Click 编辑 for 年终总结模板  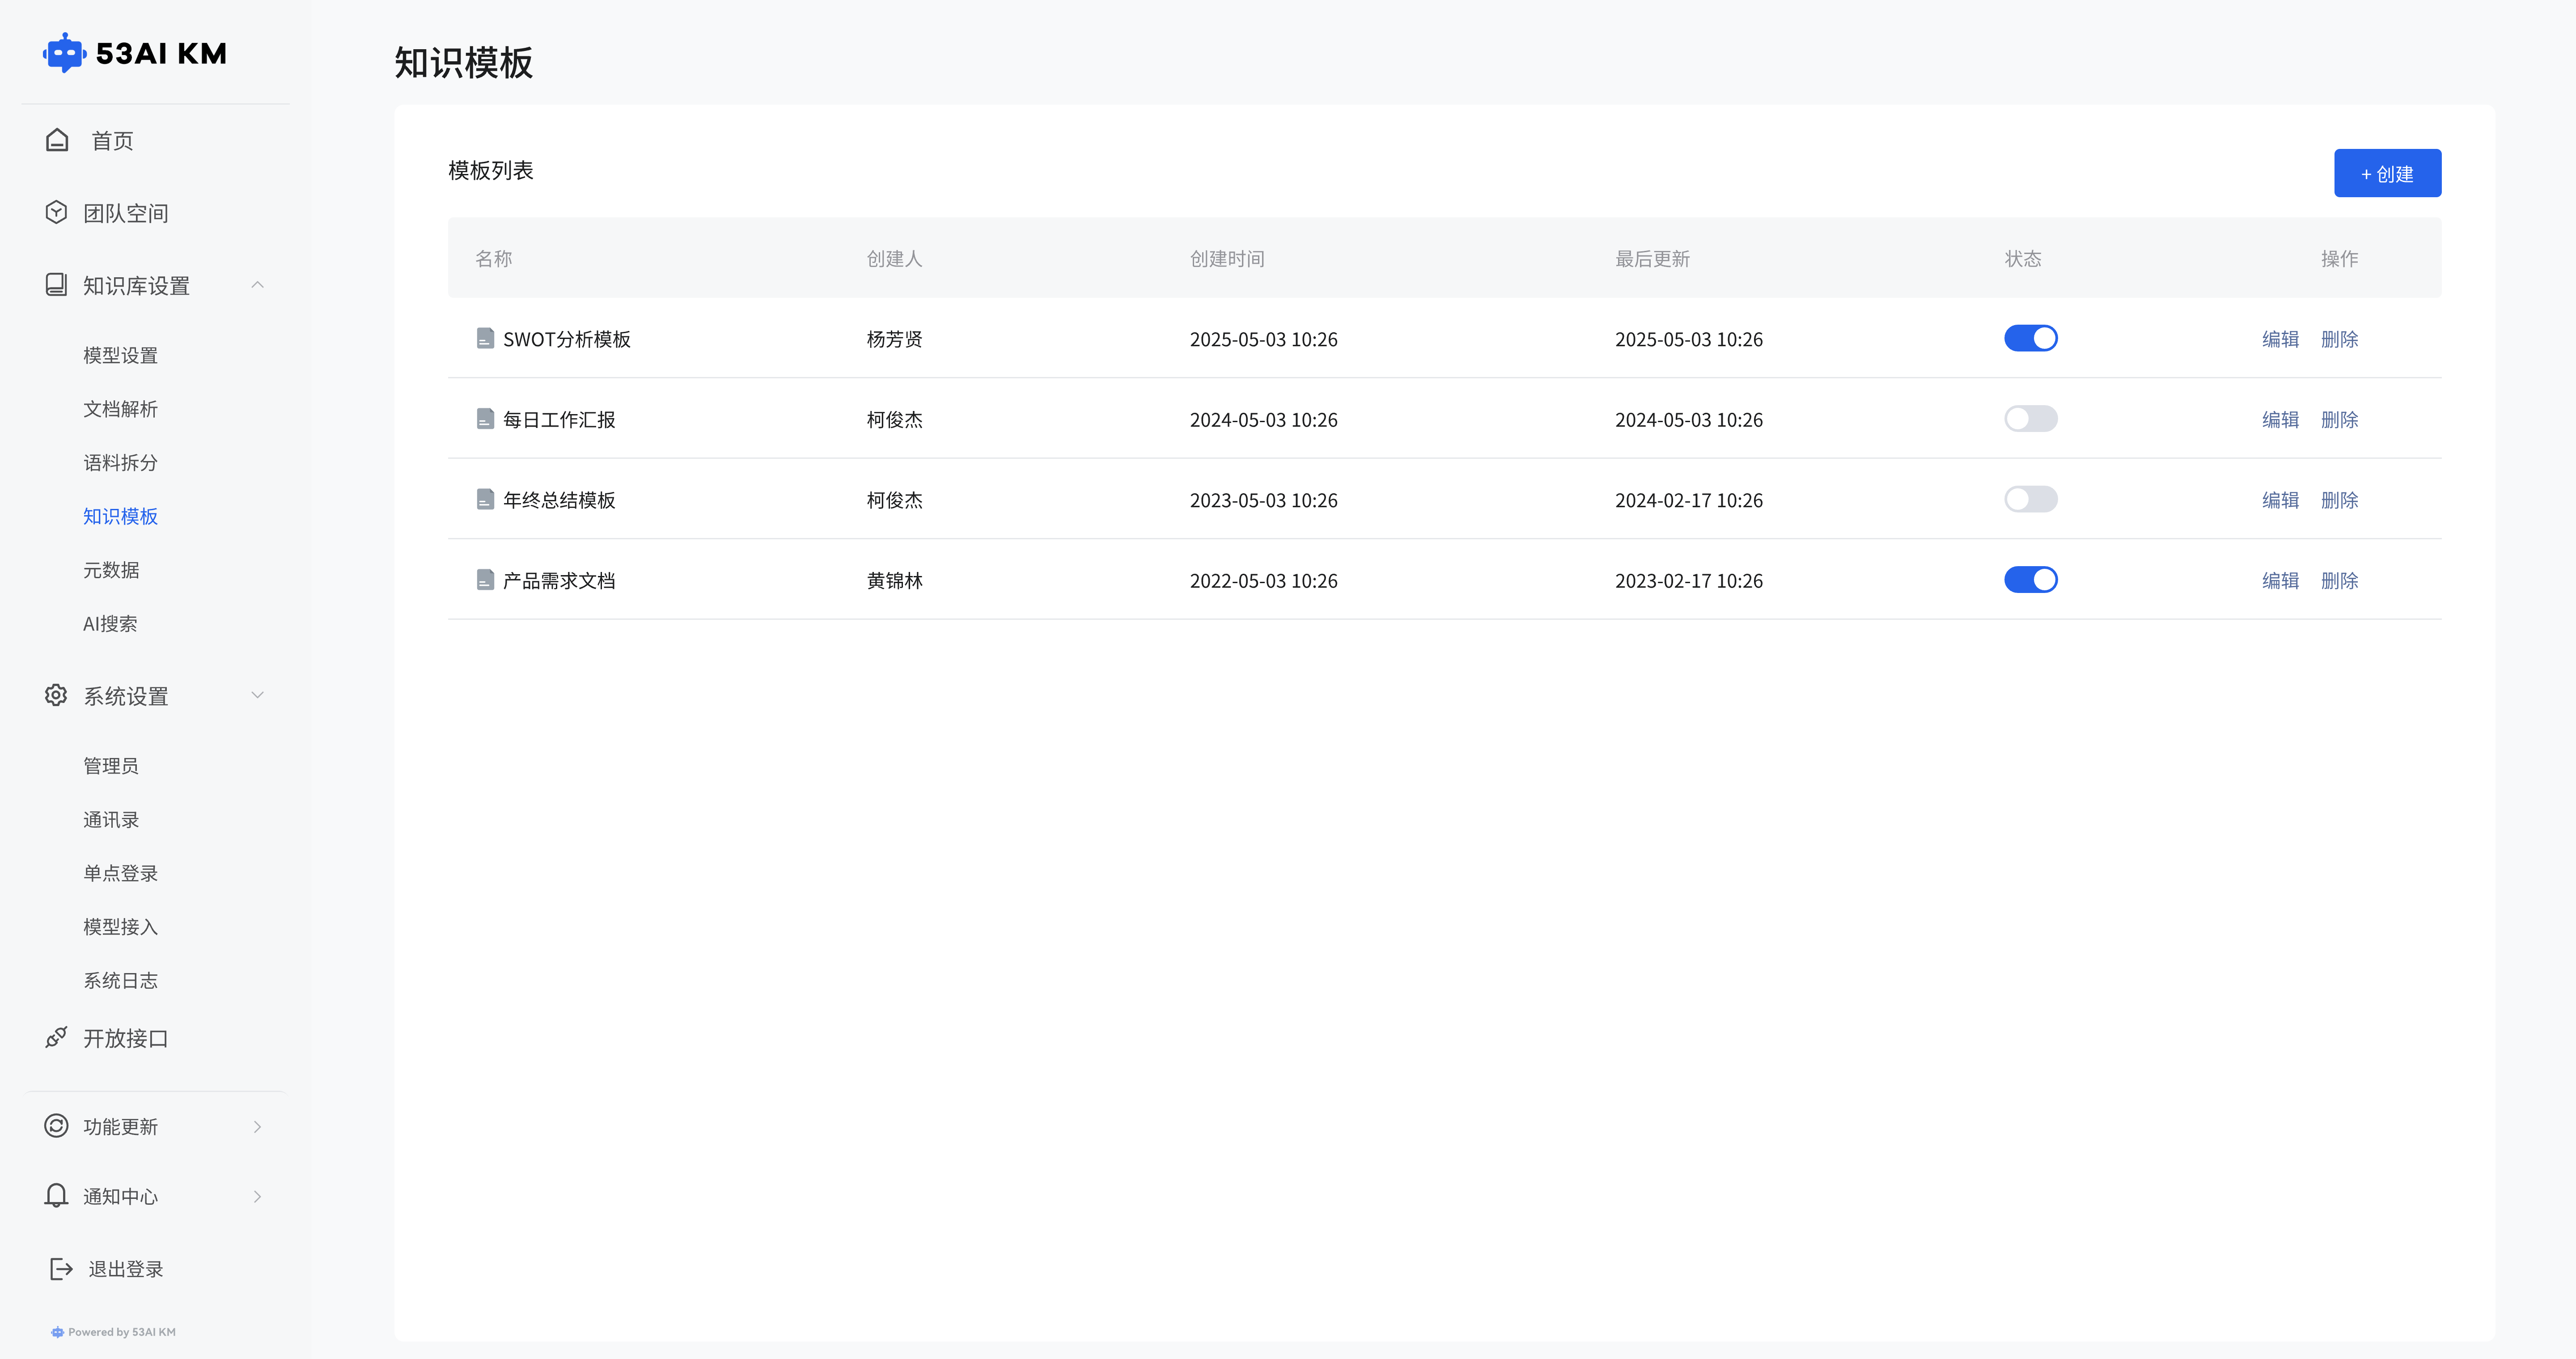(x=2280, y=500)
